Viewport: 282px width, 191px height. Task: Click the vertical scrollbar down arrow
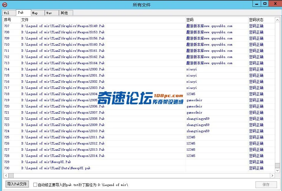click(277, 170)
